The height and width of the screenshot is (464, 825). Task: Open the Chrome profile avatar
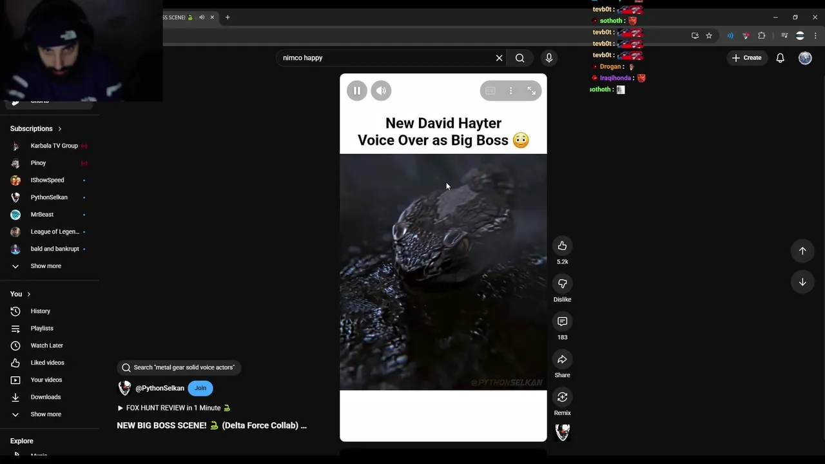[x=800, y=35]
